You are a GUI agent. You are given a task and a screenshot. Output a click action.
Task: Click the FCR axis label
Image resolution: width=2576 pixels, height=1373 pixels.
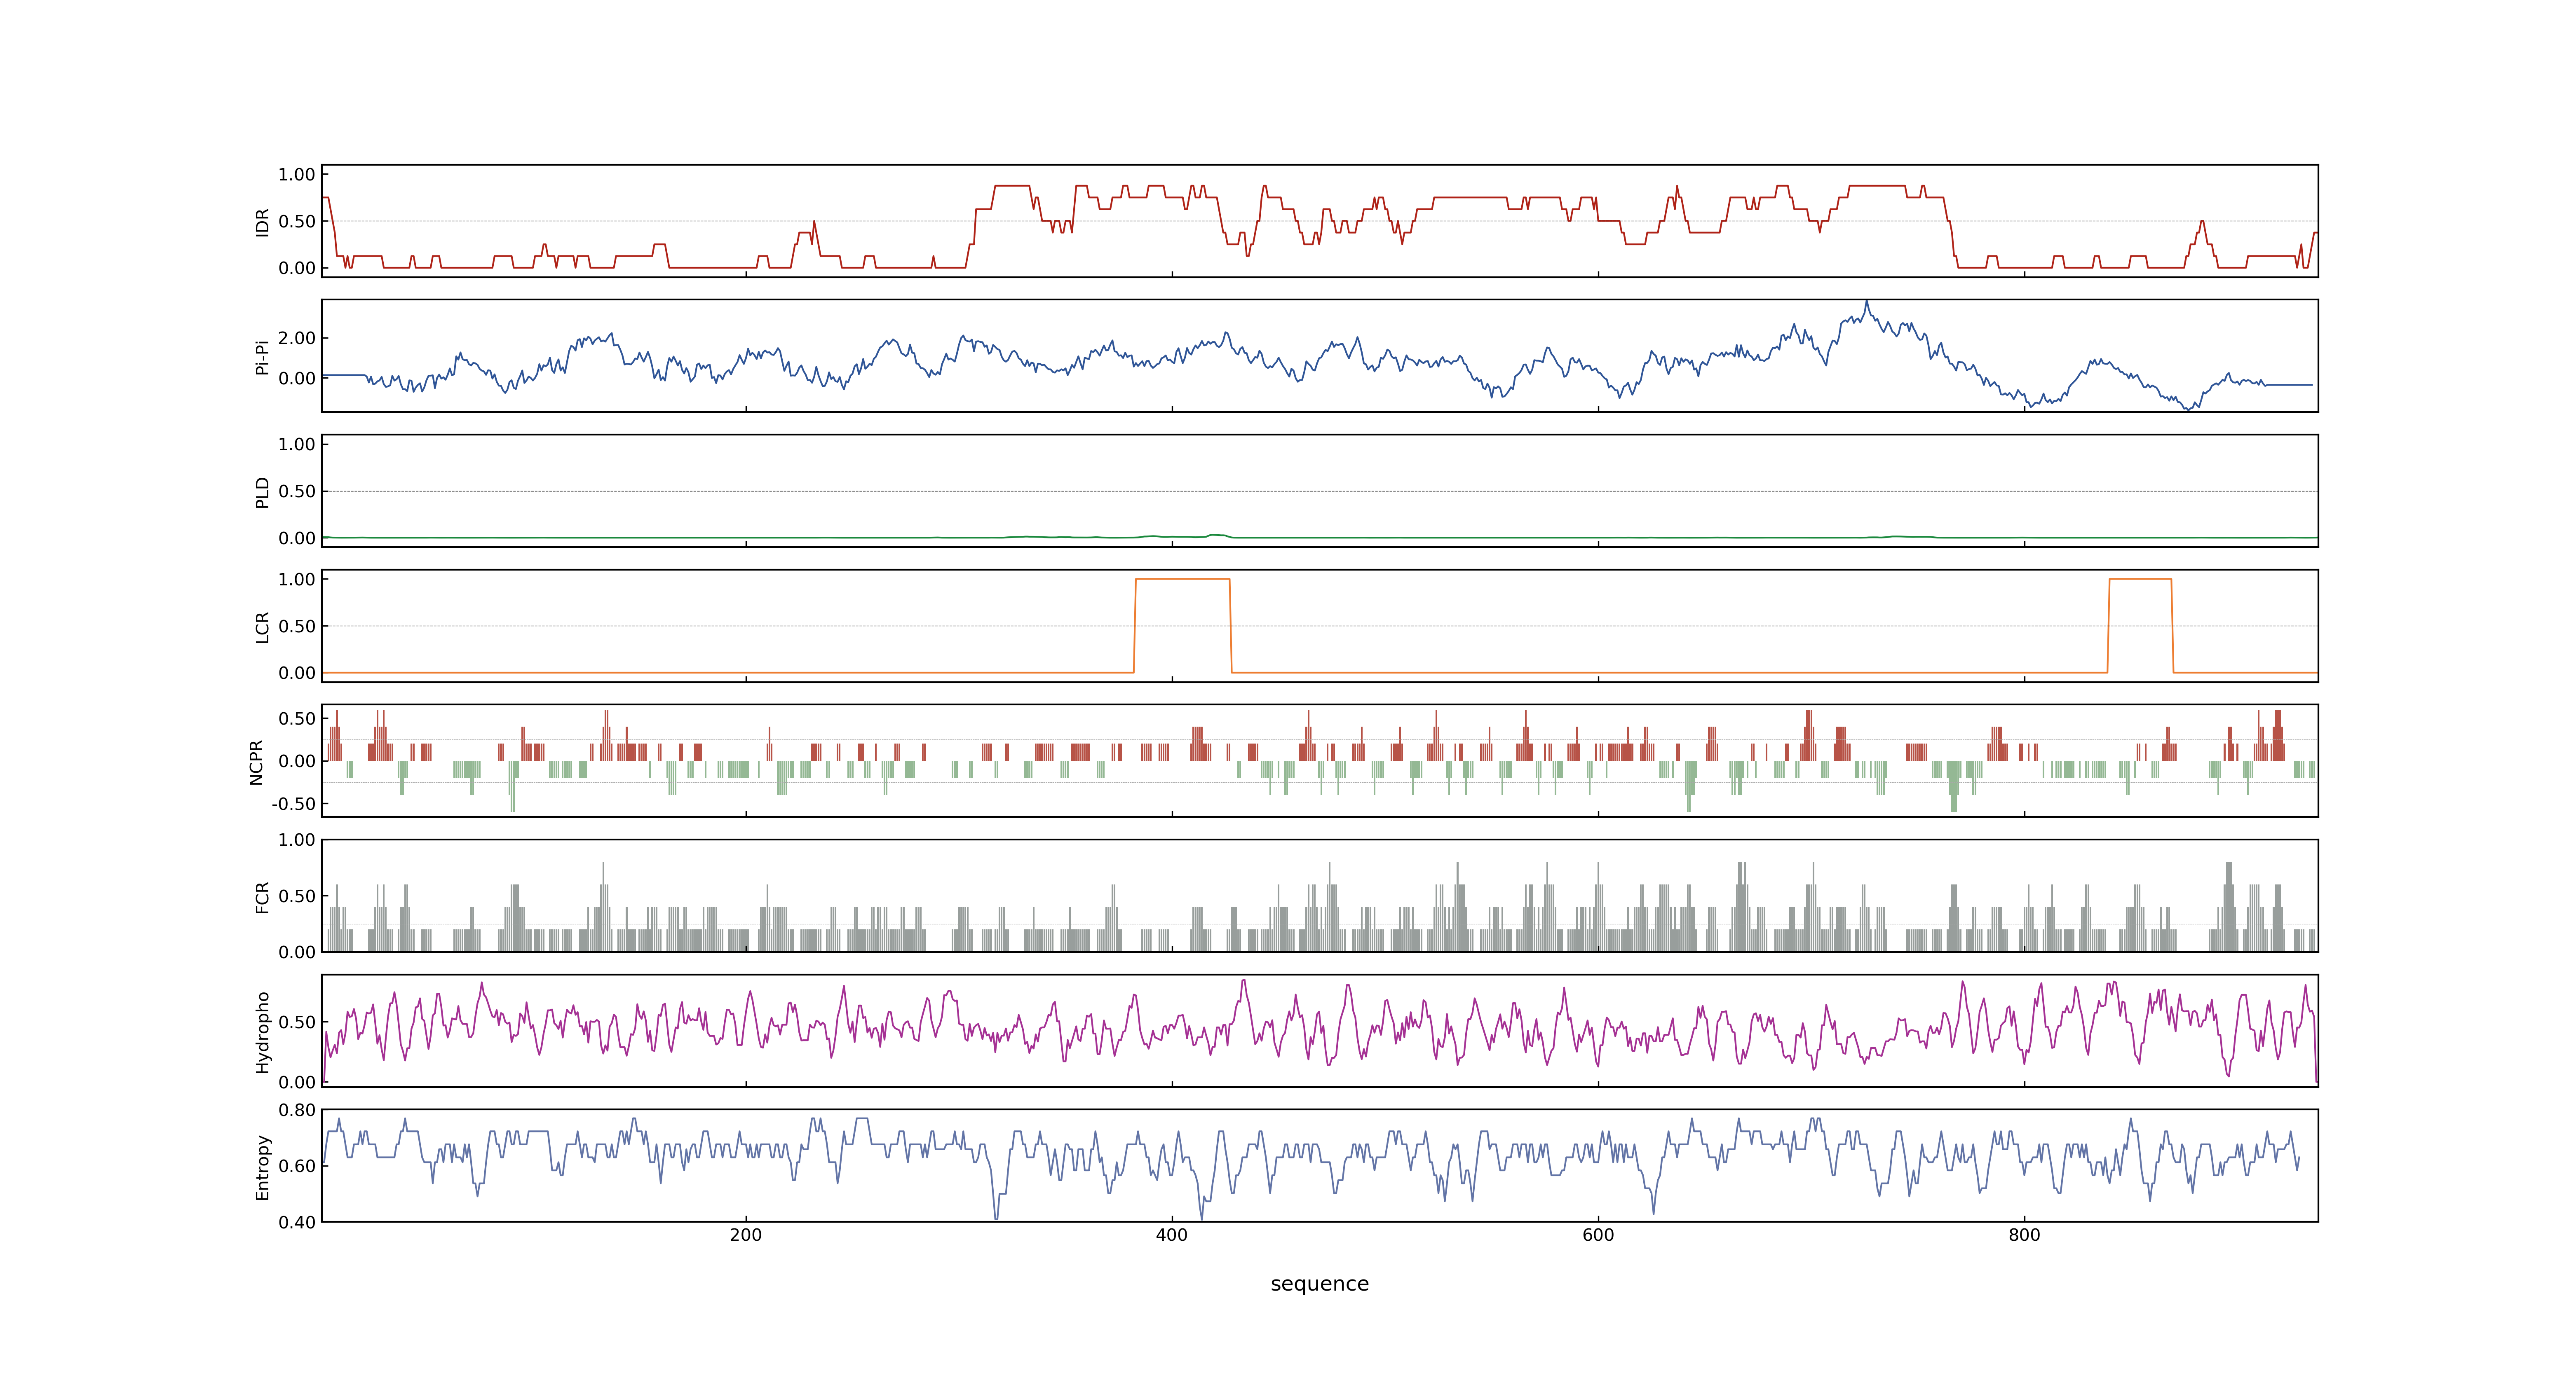tap(262, 896)
